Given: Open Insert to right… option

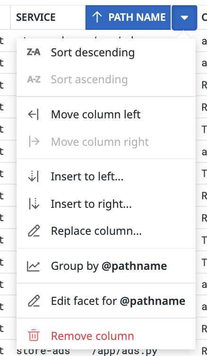Looking at the screenshot, I should (106, 204).
